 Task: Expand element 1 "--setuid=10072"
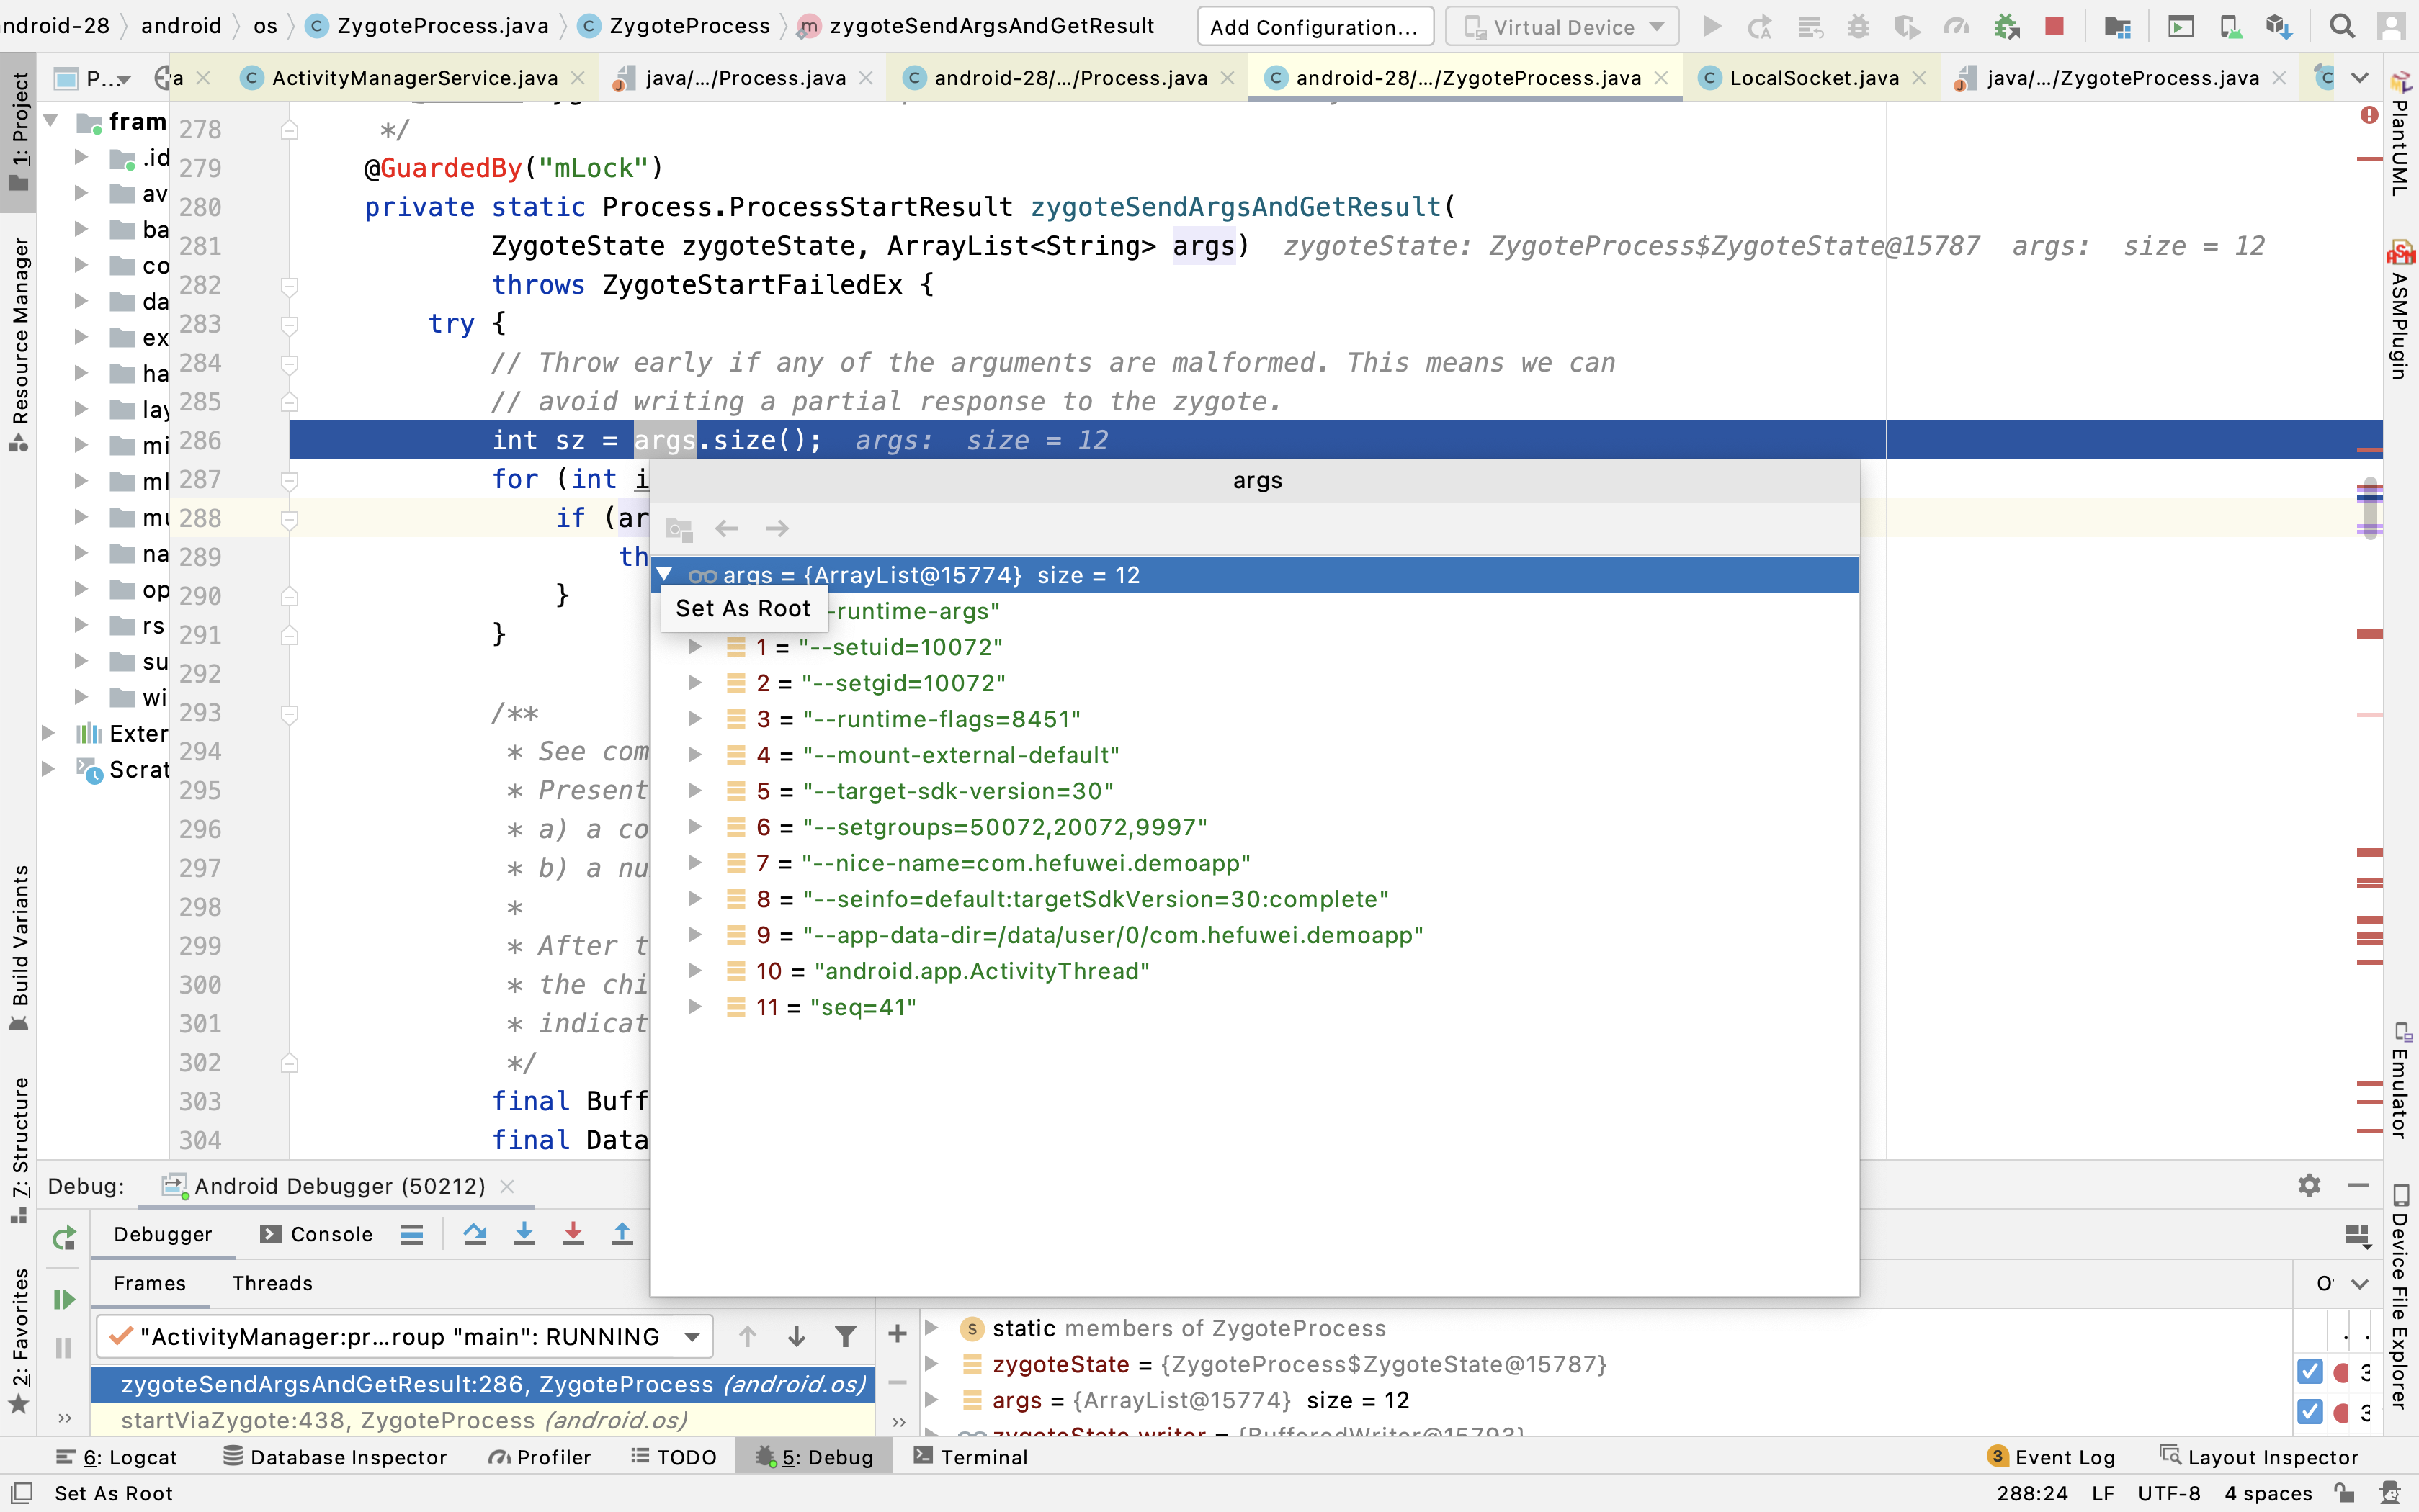(x=694, y=647)
